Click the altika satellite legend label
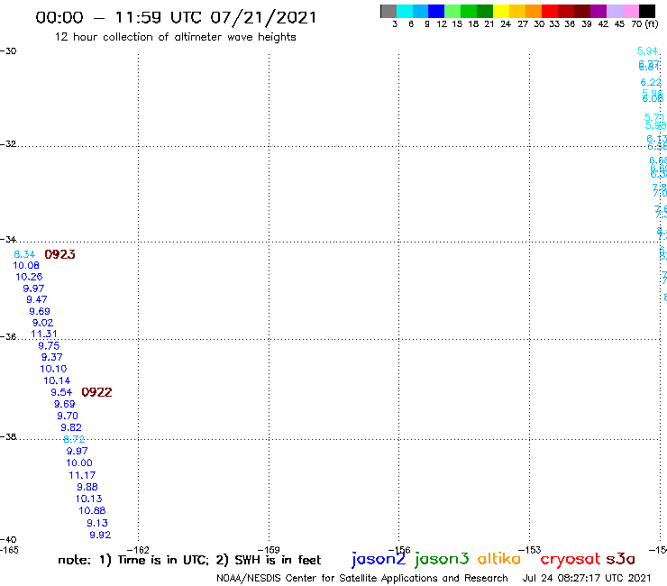This screenshot has width=667, height=586. click(498, 558)
